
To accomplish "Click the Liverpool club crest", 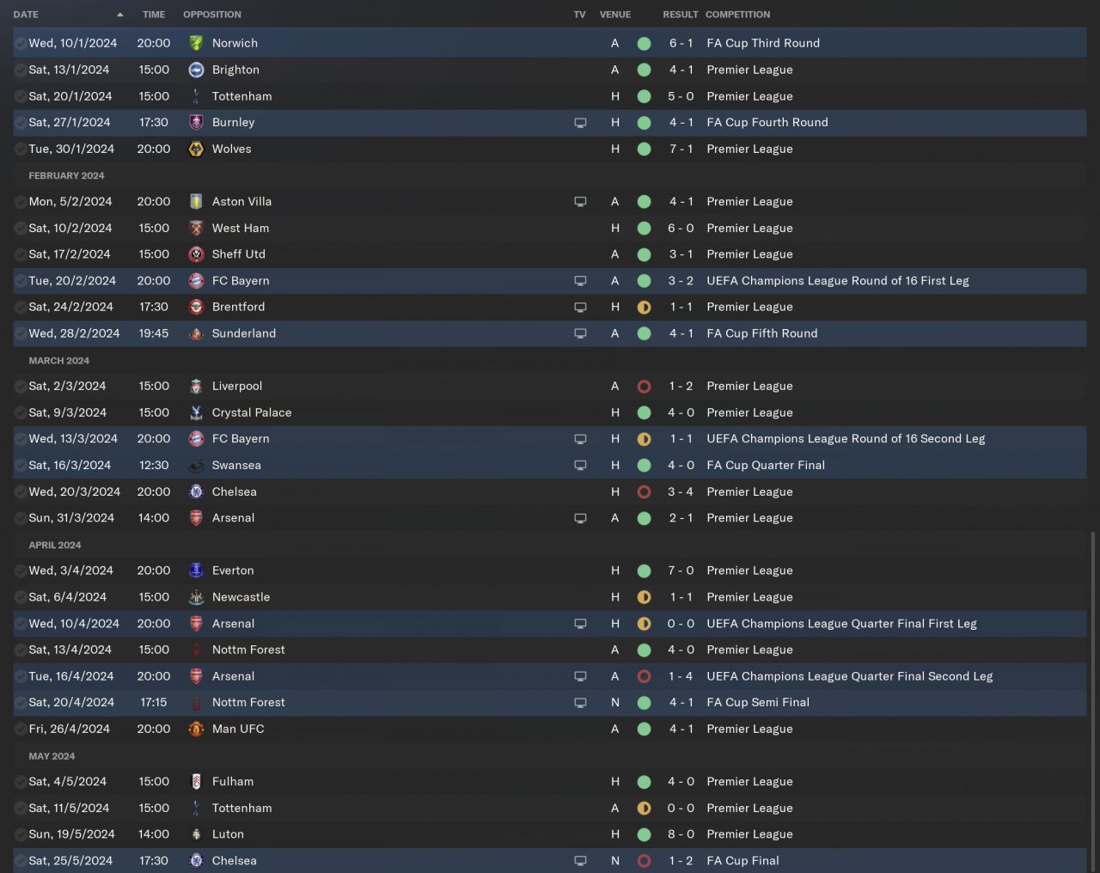I will coord(196,387).
